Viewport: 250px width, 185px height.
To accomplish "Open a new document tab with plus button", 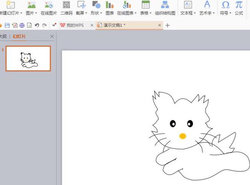I will (167, 25).
